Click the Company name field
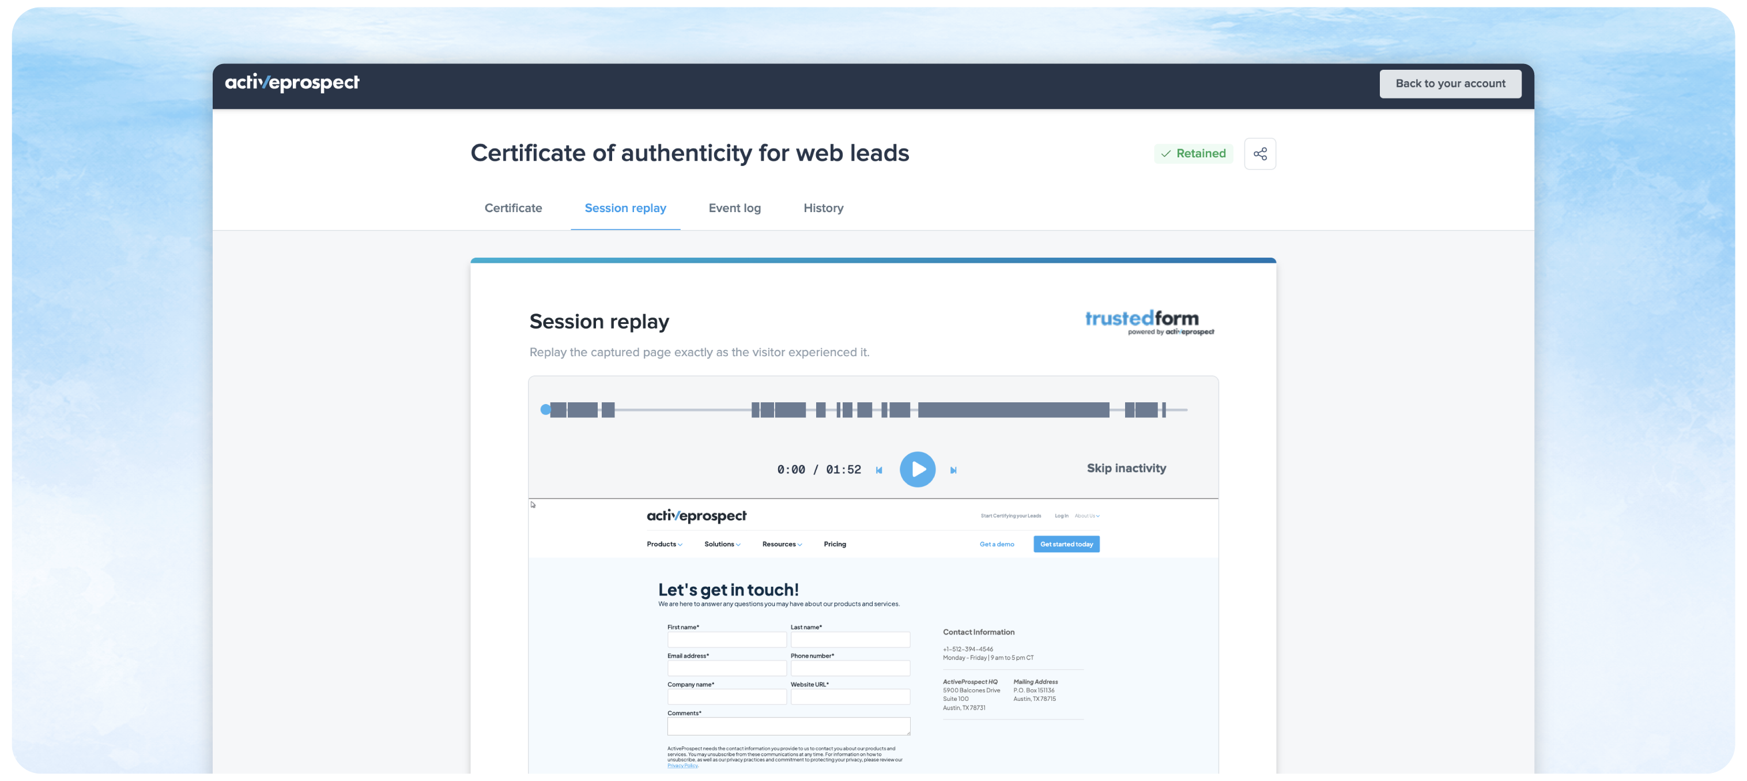This screenshot has width=1747, height=781. 726,696
